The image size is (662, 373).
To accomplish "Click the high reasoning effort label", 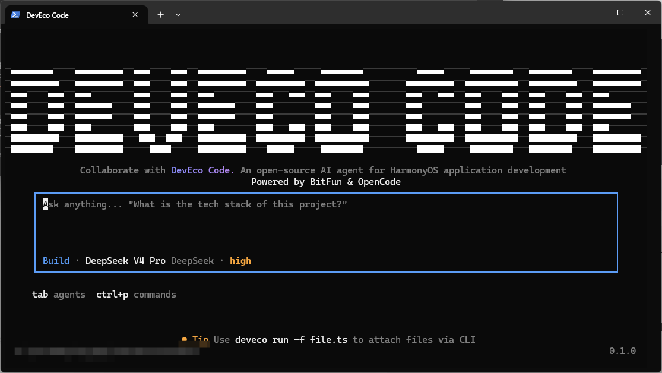I will (240, 261).
